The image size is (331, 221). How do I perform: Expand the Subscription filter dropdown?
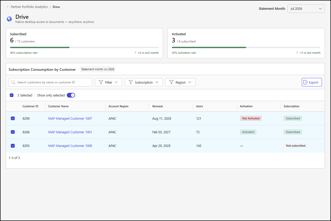point(144,82)
